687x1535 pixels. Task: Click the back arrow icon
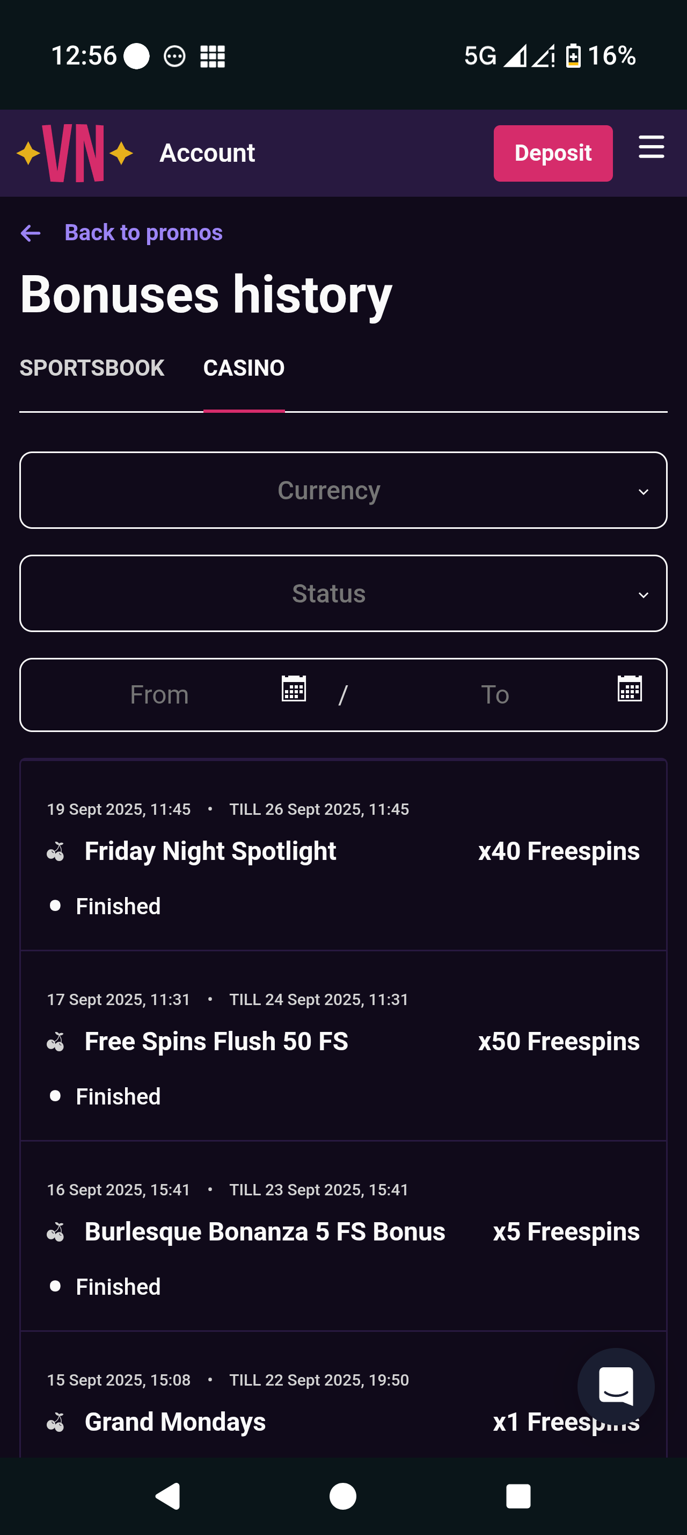(x=31, y=233)
